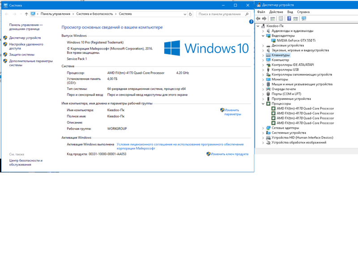Toggle action pane icon in Device Manager toolbar
Screen dimensions: 358x269
295,18
